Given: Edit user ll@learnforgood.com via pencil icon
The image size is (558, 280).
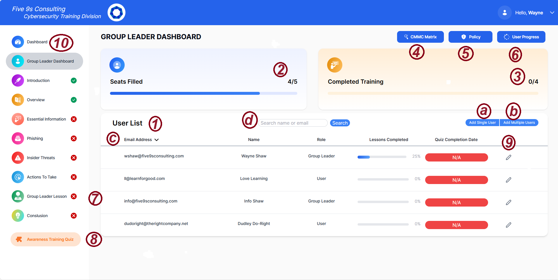Looking at the screenshot, I should click(x=509, y=180).
